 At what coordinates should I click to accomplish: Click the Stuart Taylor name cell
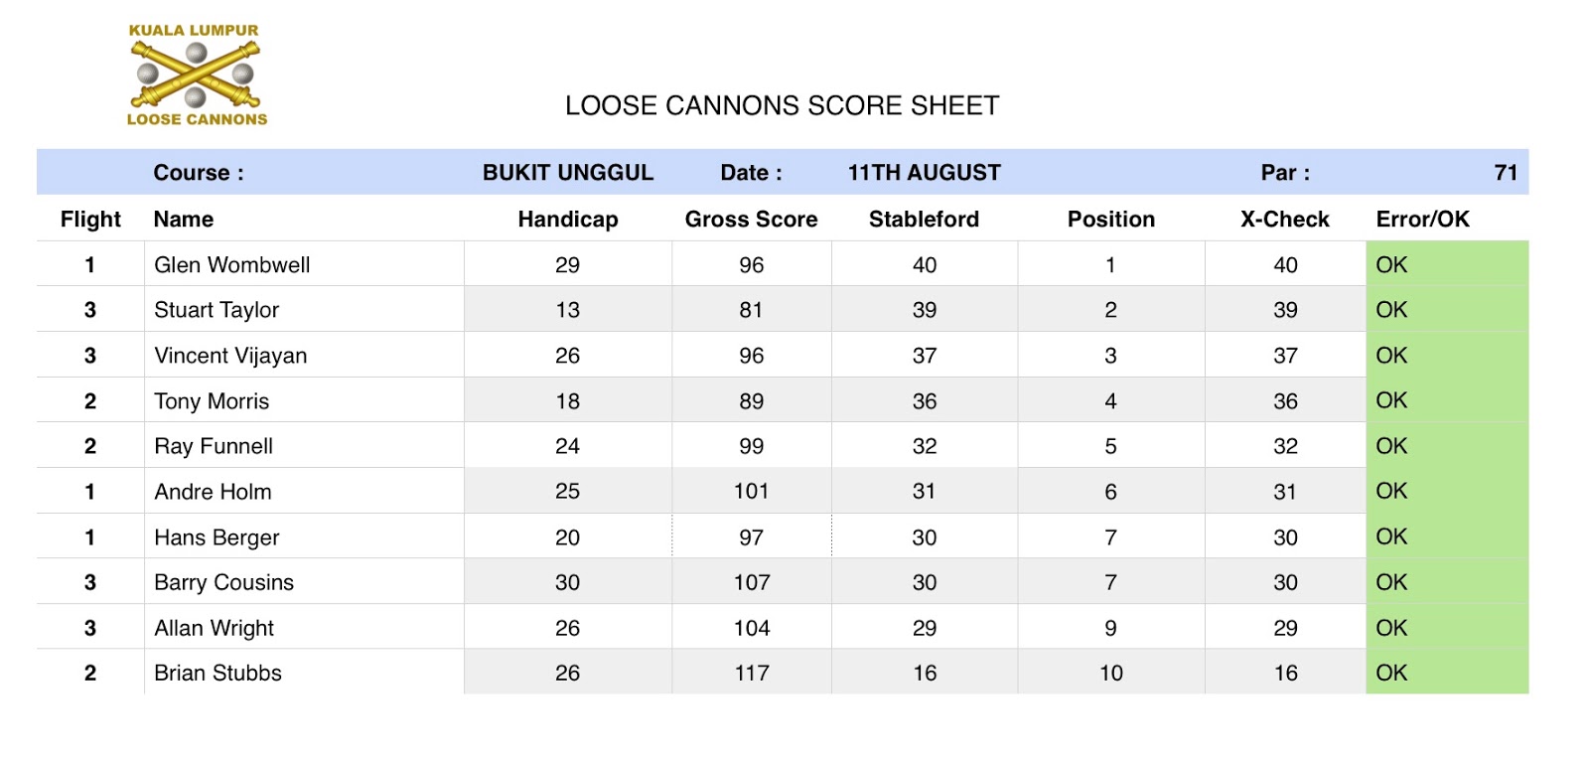217,310
